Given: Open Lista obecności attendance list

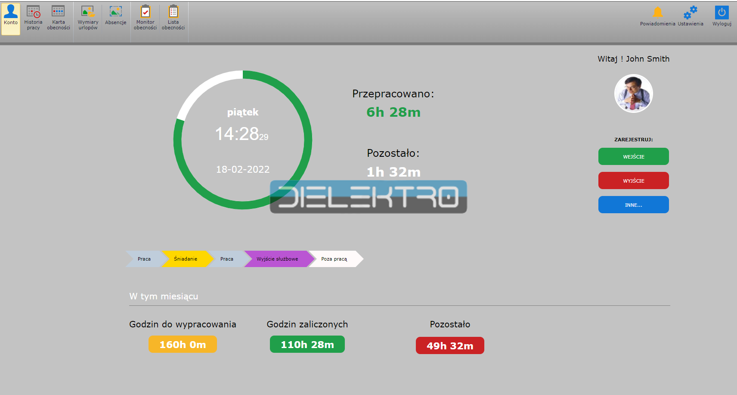Looking at the screenshot, I should coord(173,18).
